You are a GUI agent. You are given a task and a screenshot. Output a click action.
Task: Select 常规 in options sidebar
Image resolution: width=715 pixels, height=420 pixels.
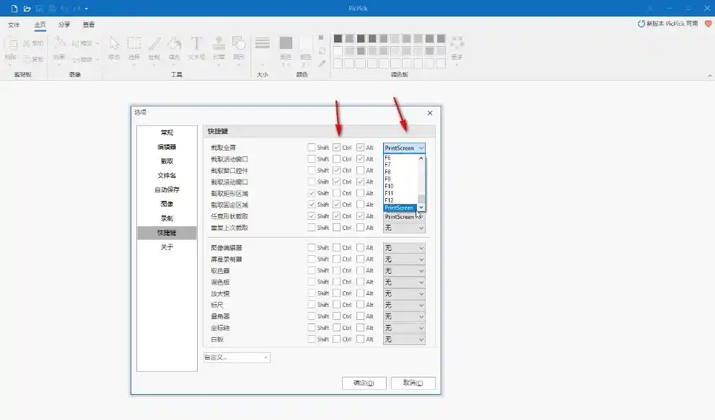(x=167, y=133)
